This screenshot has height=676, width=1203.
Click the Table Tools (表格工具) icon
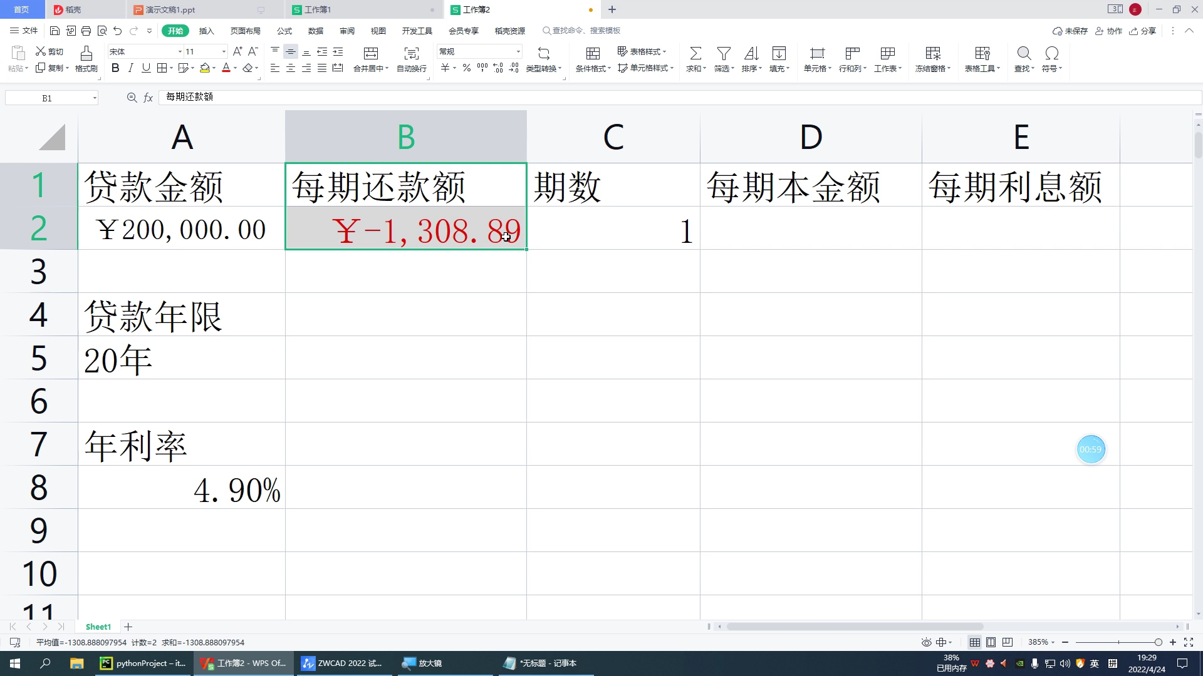tap(982, 53)
